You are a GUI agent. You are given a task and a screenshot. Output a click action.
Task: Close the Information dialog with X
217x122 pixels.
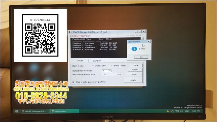pos(148,41)
